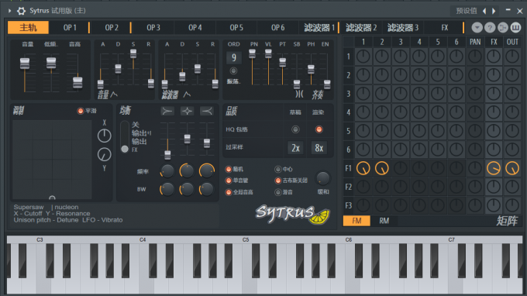This screenshot has width=527, height=296.
Task: Switch to the 滤波器 1 filter tab
Action: pos(319,28)
